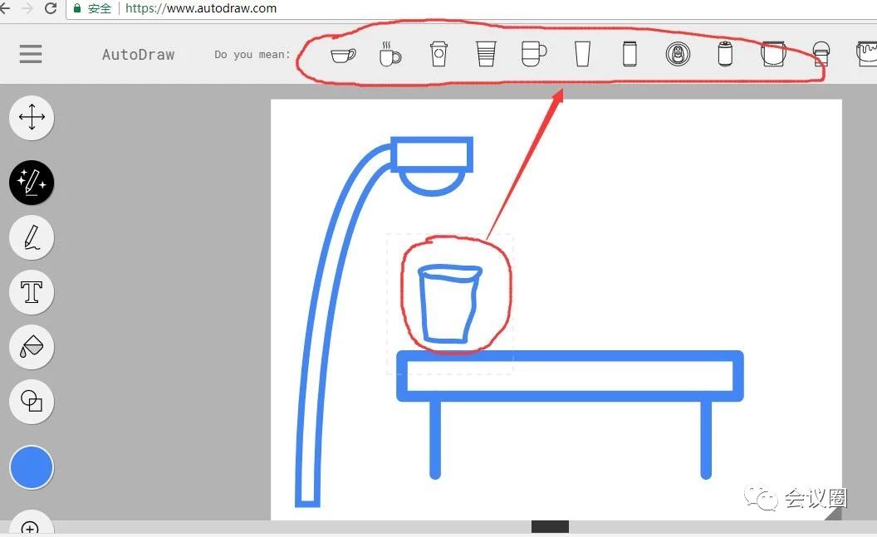877x537 pixels.
Task: Click the blue table shape on canvas
Action: 570,414
